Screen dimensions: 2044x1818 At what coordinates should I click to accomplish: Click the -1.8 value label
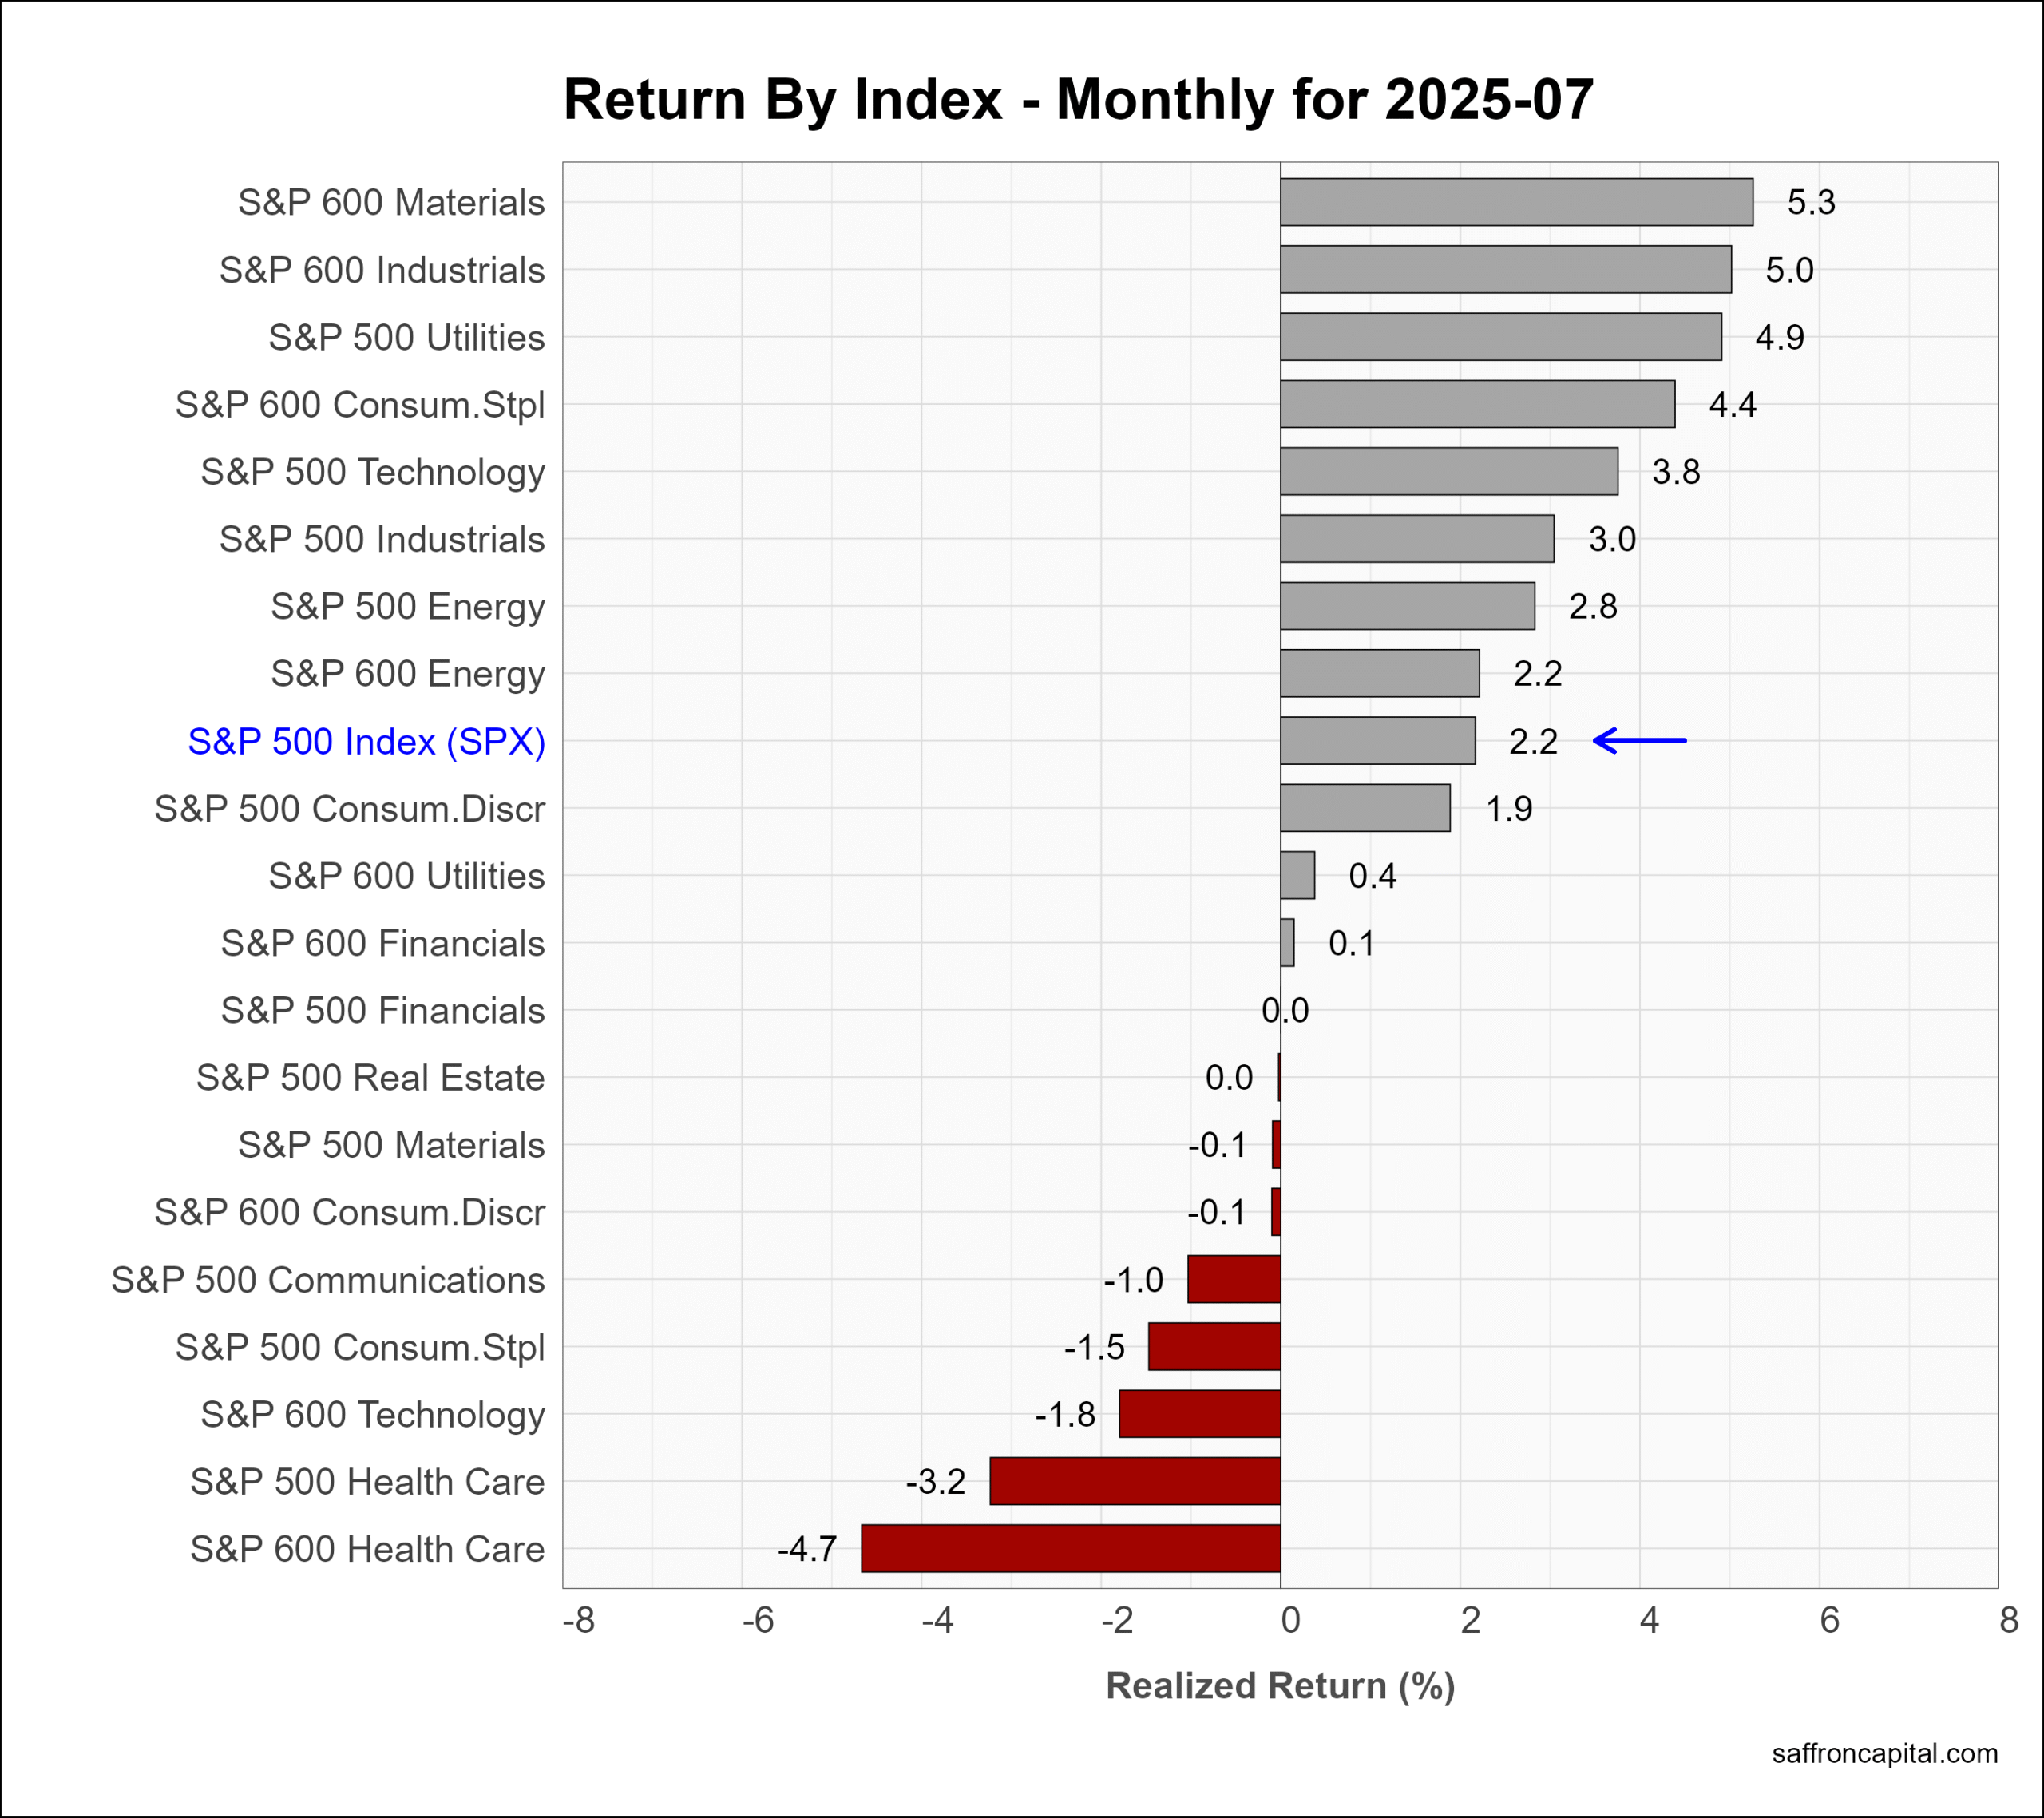[x=1066, y=1415]
